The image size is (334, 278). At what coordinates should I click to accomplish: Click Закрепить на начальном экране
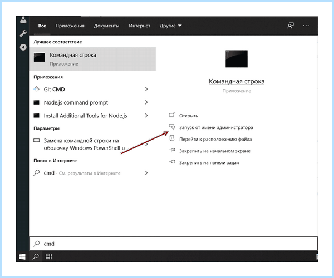tap(215, 151)
